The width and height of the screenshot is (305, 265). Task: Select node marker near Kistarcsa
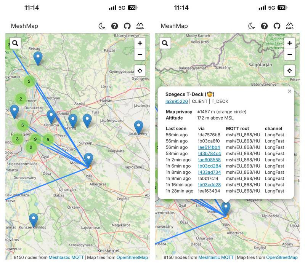coord(51,117)
